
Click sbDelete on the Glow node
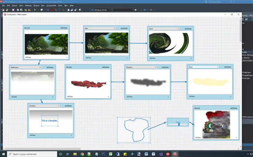[x=227, y=67]
